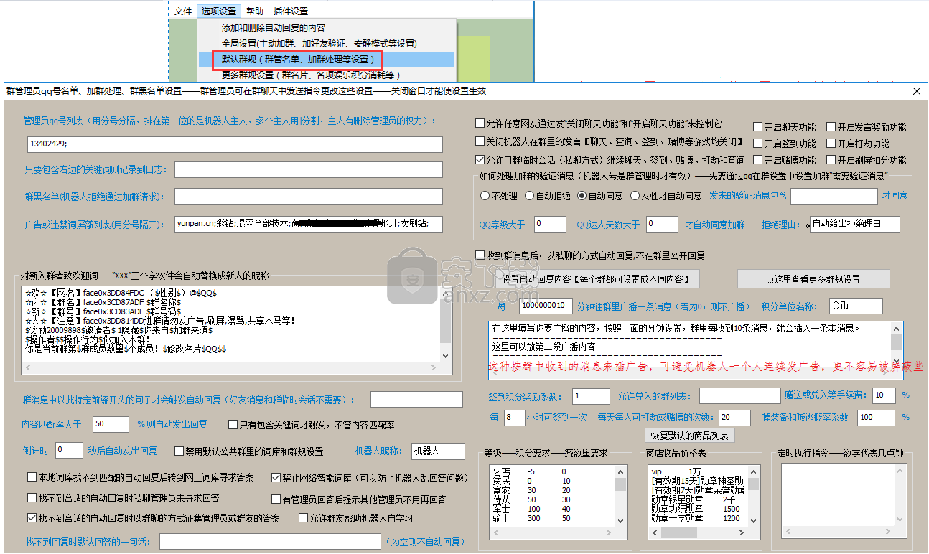The width and height of the screenshot is (929, 554).
Task: Click the vip 1万 row in shop list
Action: [x=696, y=471]
